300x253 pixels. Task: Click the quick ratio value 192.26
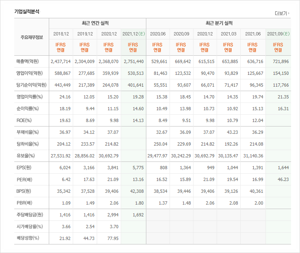point(231,144)
